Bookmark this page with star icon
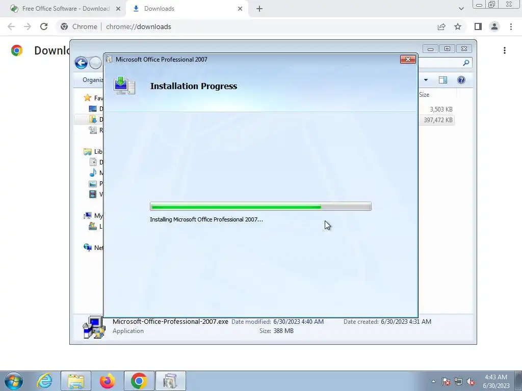The width and height of the screenshot is (522, 391). 458,26
